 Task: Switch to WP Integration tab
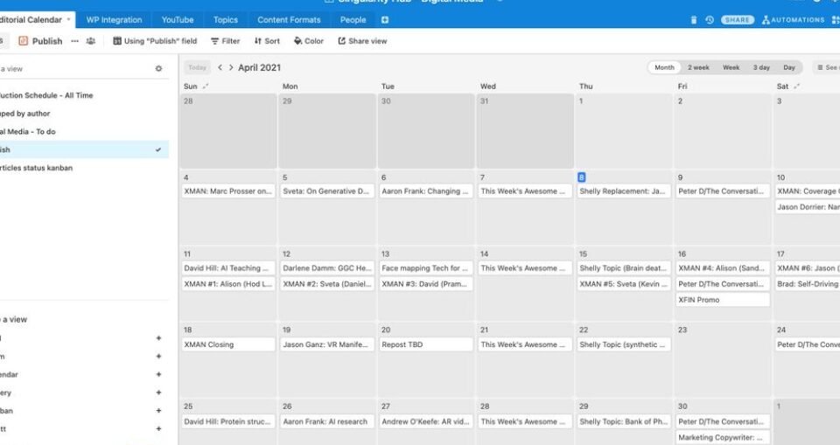(x=114, y=20)
